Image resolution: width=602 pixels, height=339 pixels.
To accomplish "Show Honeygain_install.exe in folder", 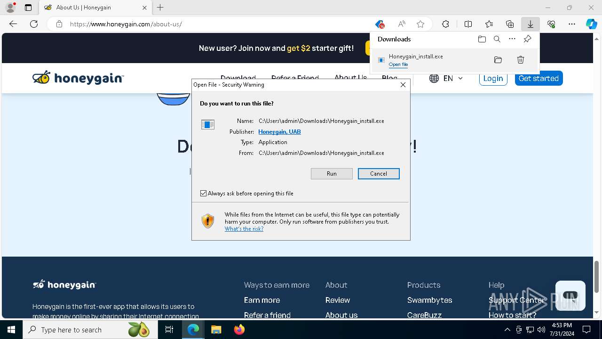I will (498, 60).
